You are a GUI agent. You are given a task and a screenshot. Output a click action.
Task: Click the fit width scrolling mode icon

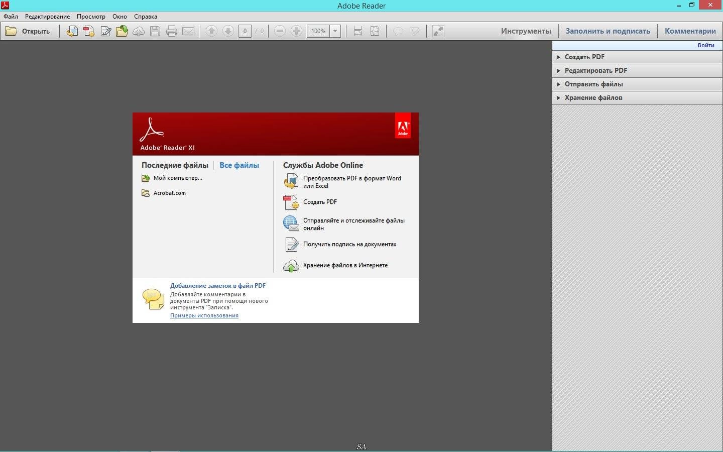coord(358,31)
